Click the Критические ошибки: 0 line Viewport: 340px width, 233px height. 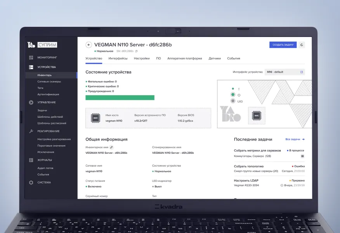click(102, 86)
